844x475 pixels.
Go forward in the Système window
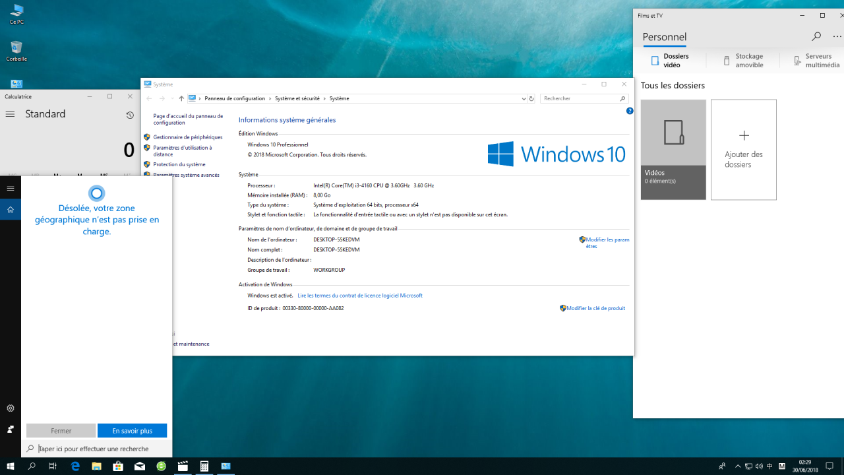click(x=162, y=98)
